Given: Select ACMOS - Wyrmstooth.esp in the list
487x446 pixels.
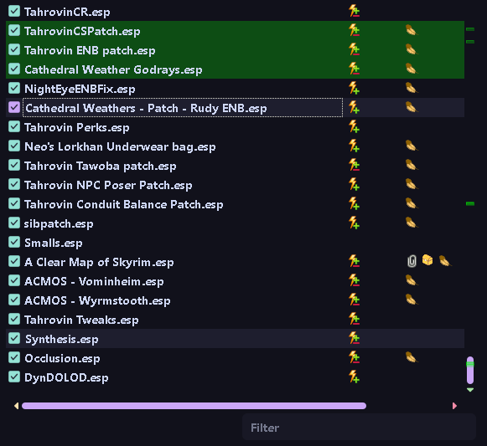Looking at the screenshot, I should [235, 300].
